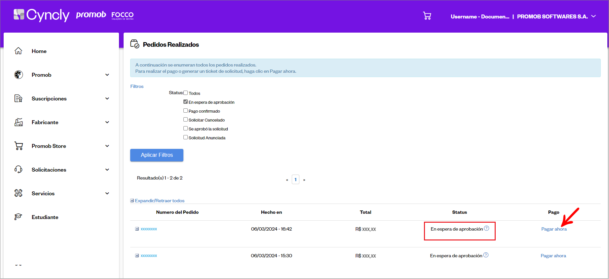This screenshot has width=609, height=279.
Task: Expand the Promob Store sidebar chevron
Action: click(107, 146)
